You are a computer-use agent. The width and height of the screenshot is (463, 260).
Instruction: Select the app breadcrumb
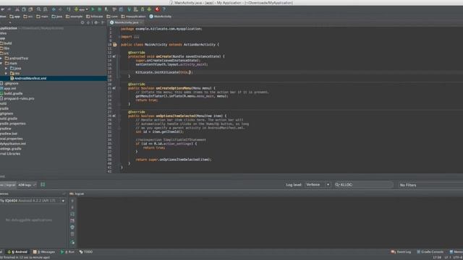point(14,17)
